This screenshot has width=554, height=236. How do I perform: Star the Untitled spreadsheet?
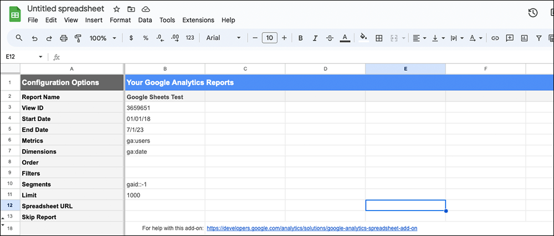click(116, 9)
